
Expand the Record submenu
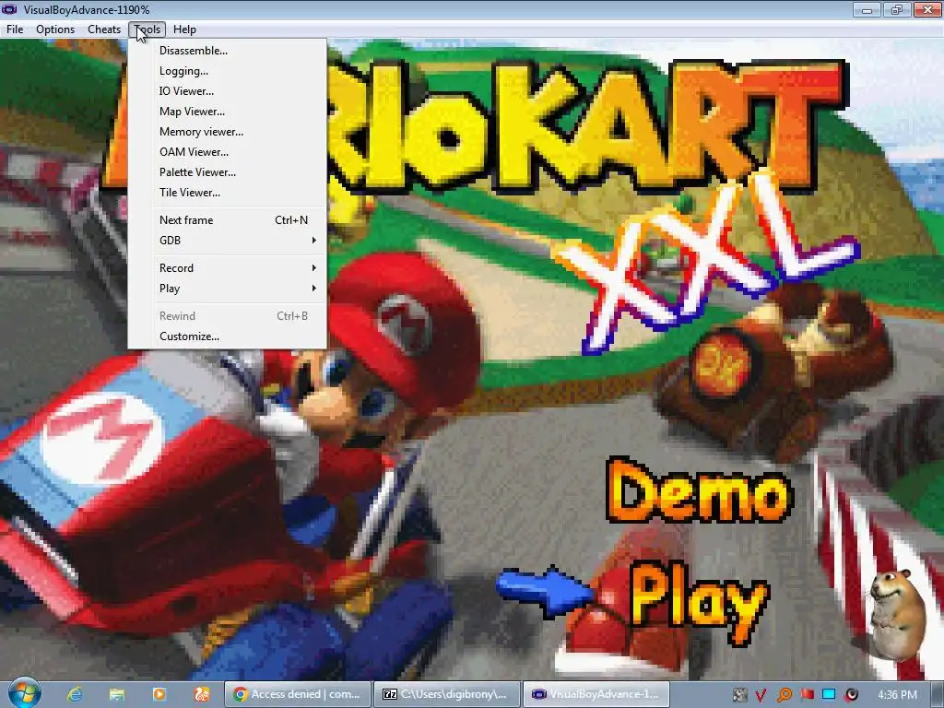pos(227,268)
